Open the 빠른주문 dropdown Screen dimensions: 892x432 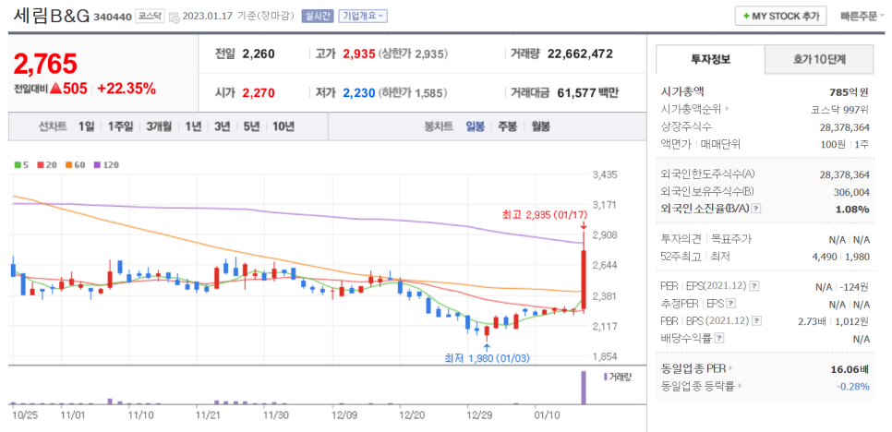tap(862, 17)
